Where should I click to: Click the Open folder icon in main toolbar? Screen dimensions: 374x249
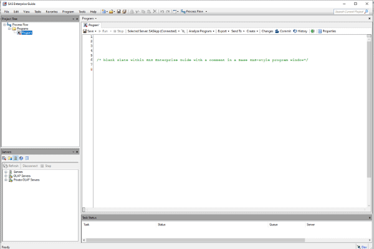tap(111, 11)
